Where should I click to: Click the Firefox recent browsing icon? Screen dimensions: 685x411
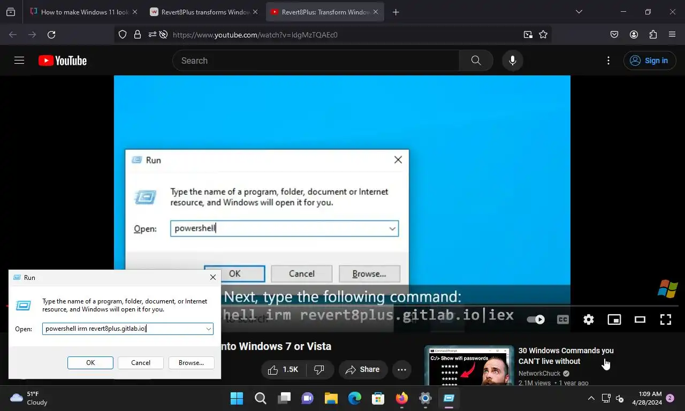click(x=11, y=12)
